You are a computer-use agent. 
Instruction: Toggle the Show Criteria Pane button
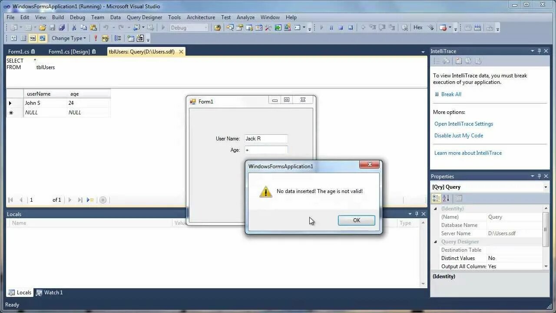[23, 38]
